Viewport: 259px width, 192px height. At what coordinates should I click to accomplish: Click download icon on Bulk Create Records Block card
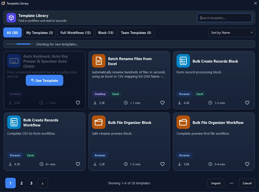pos(179,103)
